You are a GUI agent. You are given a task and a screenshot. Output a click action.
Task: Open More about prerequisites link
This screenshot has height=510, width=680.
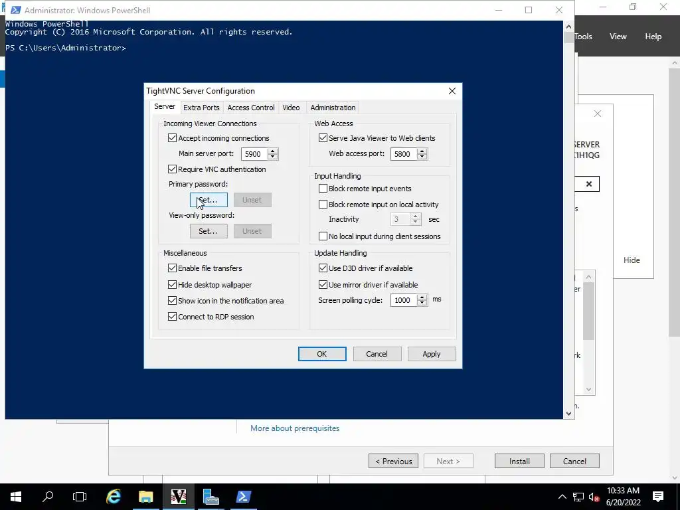pos(295,428)
